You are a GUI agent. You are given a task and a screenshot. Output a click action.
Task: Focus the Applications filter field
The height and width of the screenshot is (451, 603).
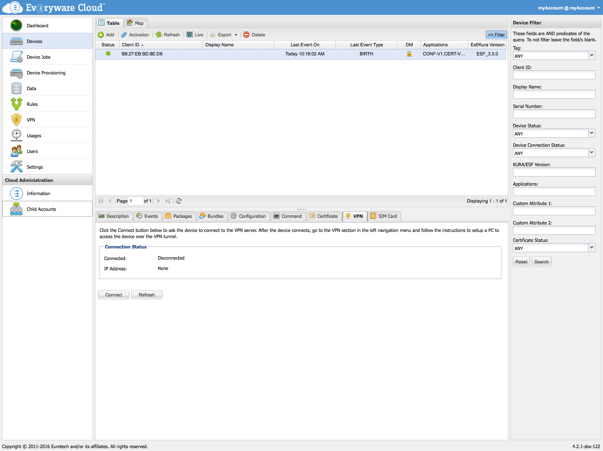click(x=554, y=191)
